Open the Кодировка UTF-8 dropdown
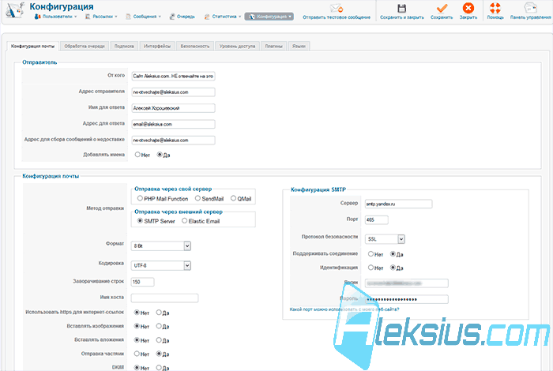Screen dimensions: 553x371 click(x=161, y=265)
